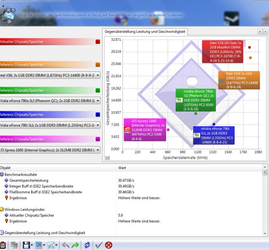Click the red data point in the chart
This screenshot has height=250, width=269.
pos(249,47)
